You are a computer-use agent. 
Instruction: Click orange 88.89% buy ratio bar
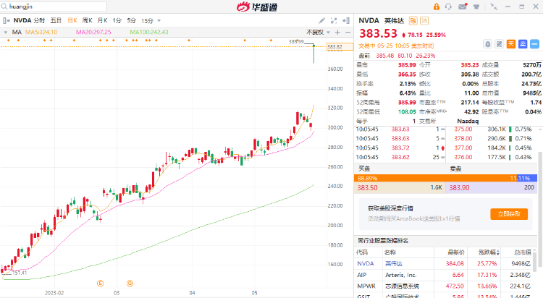pos(435,178)
